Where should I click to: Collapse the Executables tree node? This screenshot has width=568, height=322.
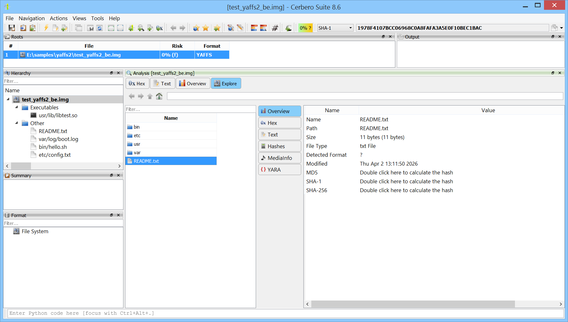[16, 107]
